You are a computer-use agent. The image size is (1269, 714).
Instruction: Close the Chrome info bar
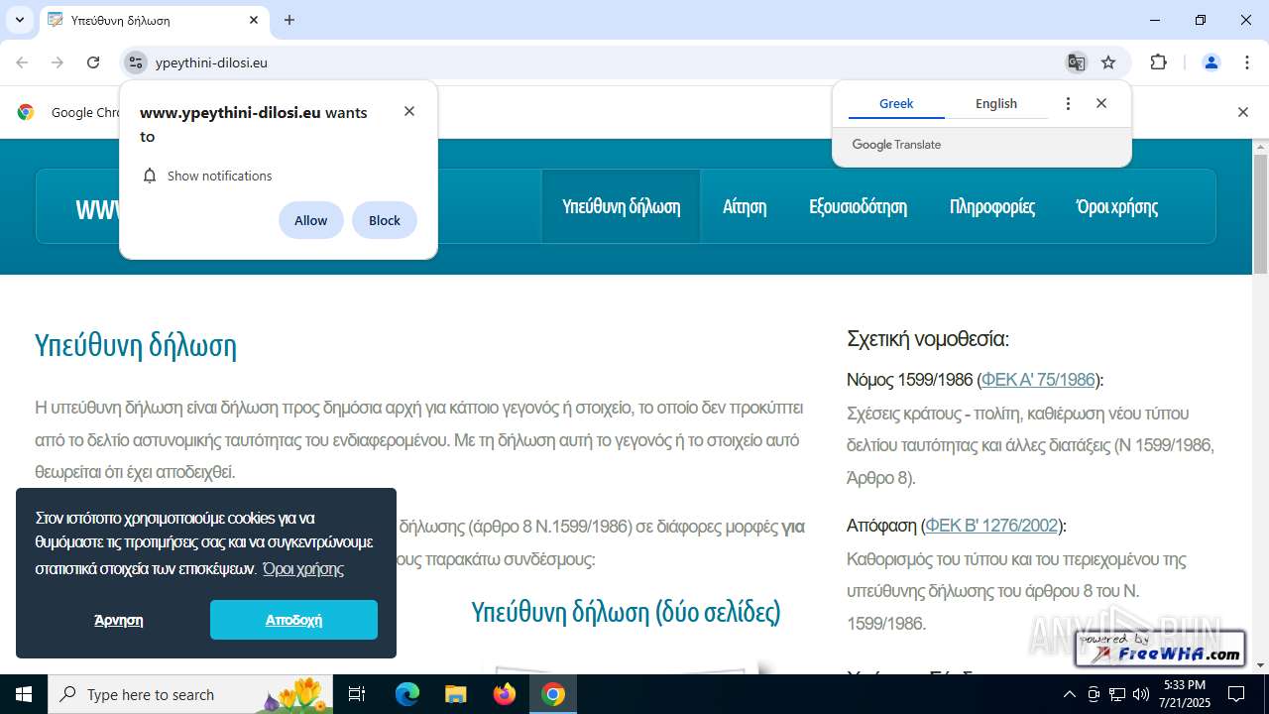tap(1243, 112)
